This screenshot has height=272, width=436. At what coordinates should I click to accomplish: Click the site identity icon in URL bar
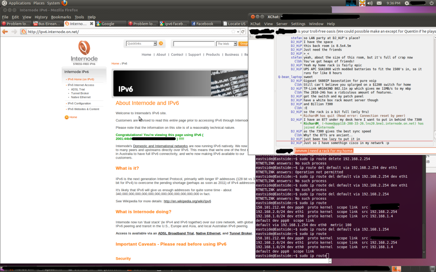[24, 31]
